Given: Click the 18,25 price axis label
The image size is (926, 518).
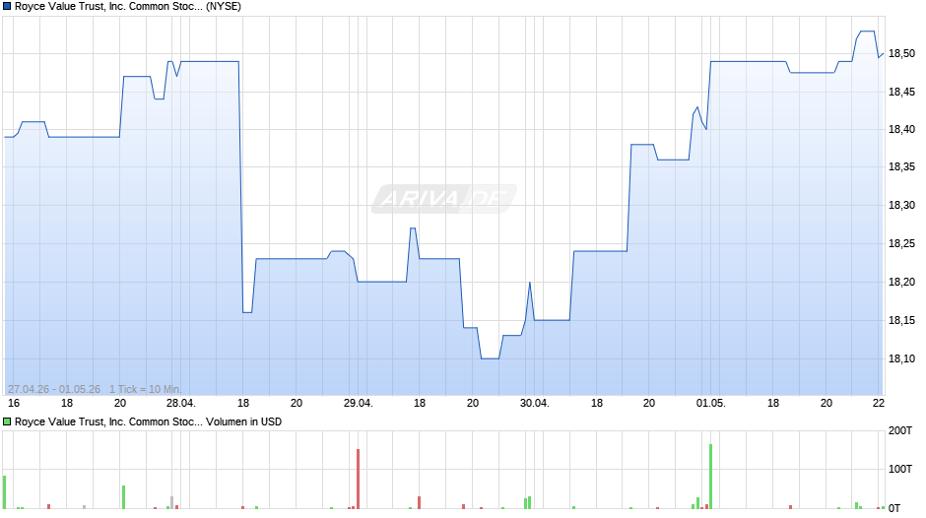Looking at the screenshot, I should (901, 244).
